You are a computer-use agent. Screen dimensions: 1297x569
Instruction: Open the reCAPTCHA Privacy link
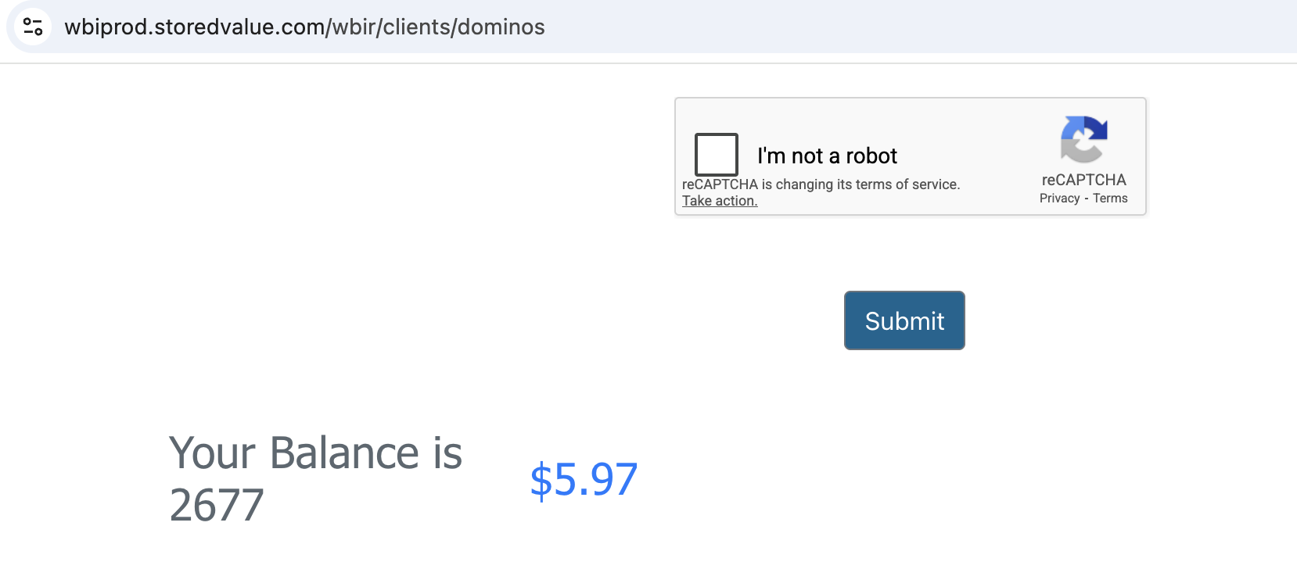1059,199
